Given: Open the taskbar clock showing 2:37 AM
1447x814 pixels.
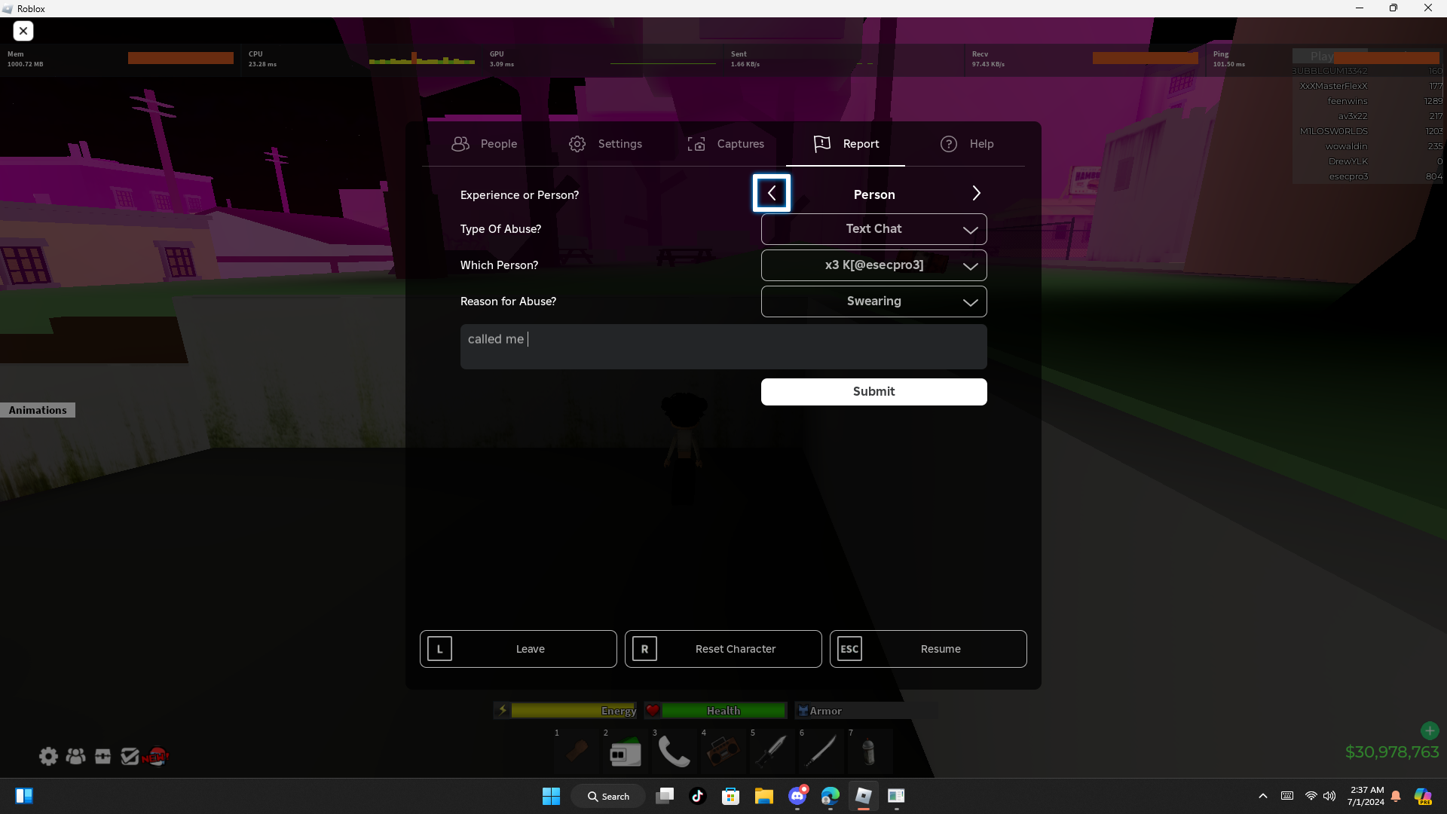Looking at the screenshot, I should tap(1366, 796).
